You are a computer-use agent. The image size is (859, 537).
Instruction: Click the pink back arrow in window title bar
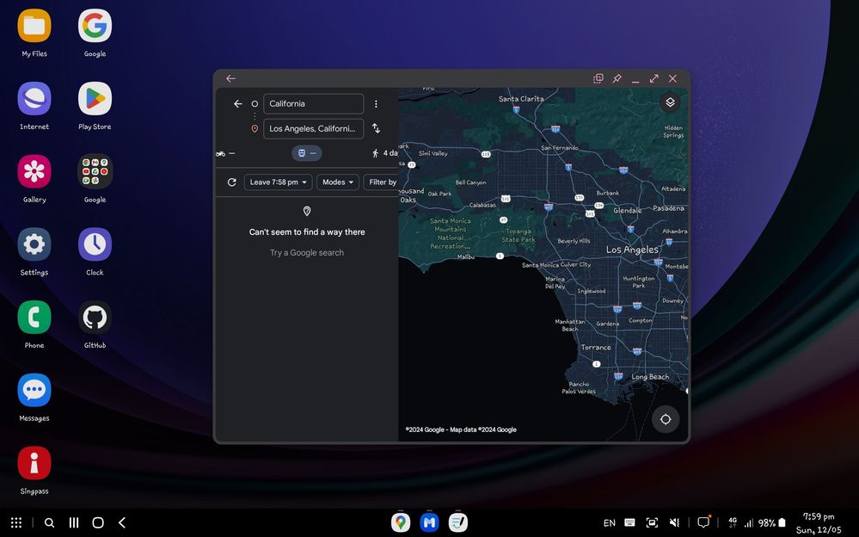coord(230,78)
